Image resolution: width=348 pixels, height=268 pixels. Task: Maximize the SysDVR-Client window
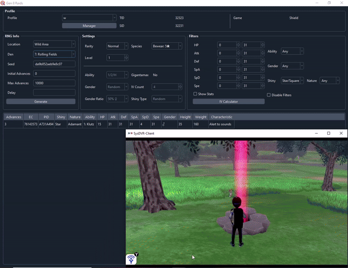[x=328, y=133]
